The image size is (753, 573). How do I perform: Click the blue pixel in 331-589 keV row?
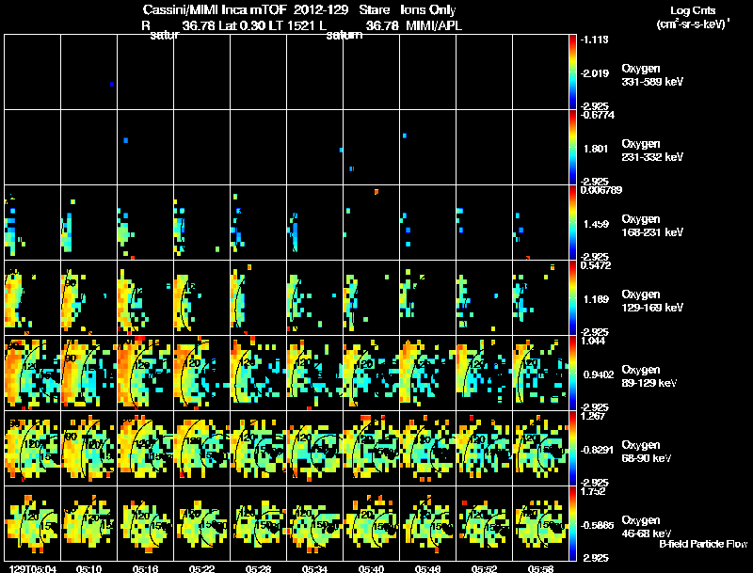pyautogui.click(x=112, y=84)
